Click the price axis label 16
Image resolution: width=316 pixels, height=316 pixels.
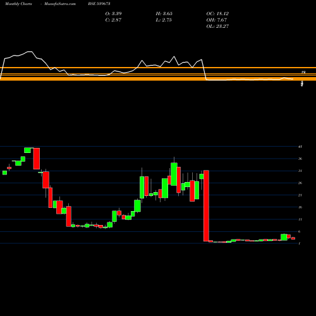coord(300,207)
